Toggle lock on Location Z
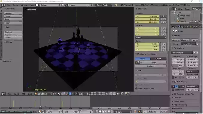Image resolution: width=203 pixels, height=114 pixels. 163,22
